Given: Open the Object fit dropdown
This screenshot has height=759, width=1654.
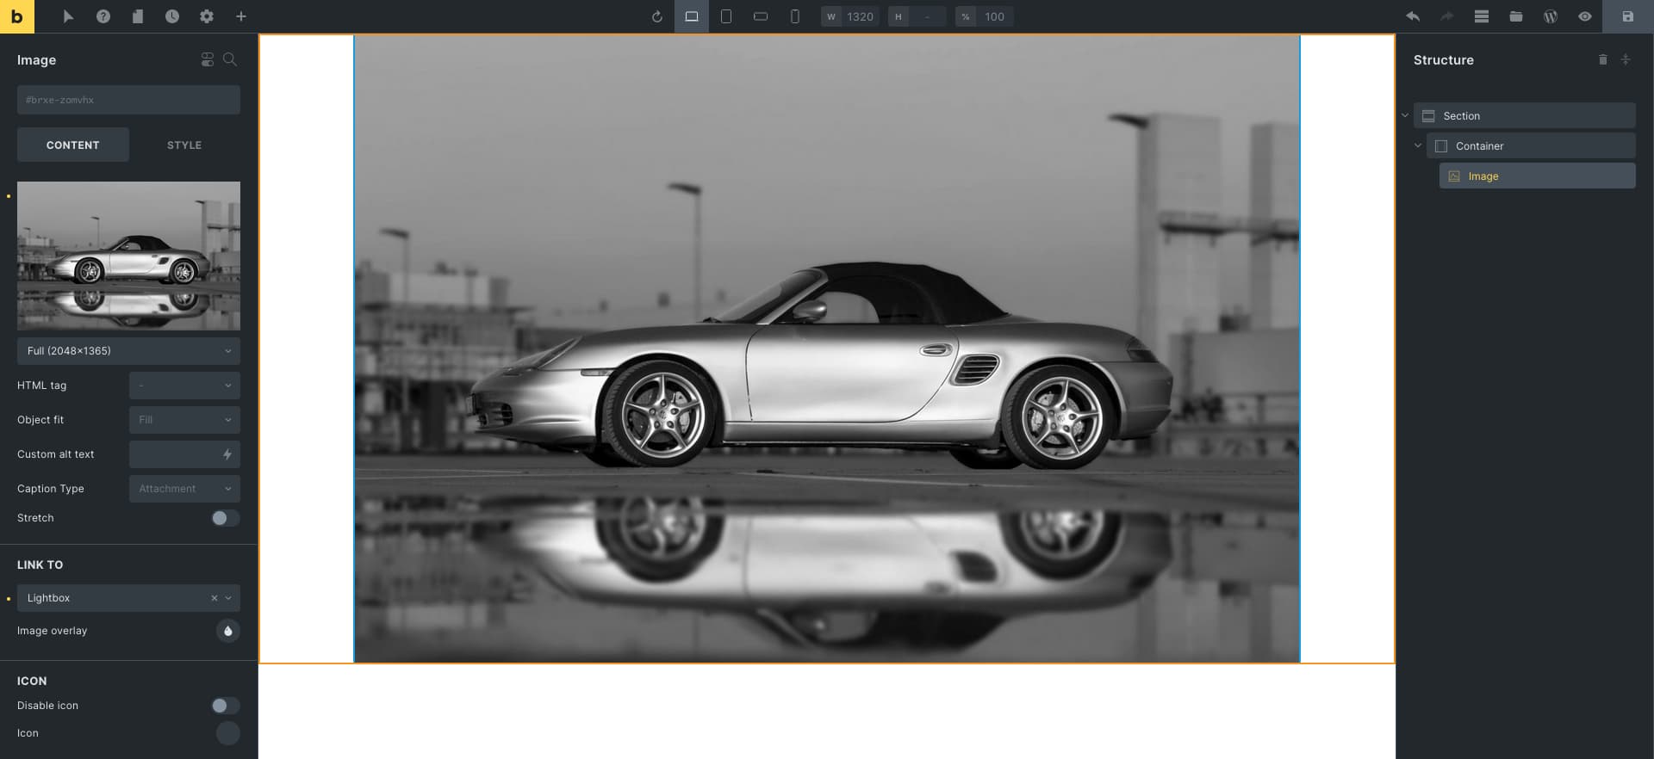Looking at the screenshot, I should [x=184, y=420].
